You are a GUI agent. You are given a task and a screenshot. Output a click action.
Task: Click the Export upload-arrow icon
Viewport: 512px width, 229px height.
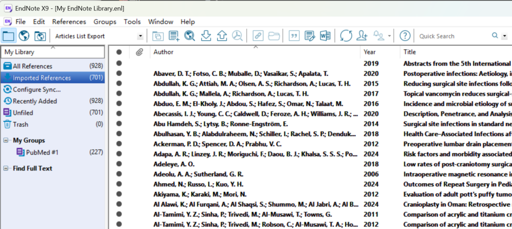(x=222, y=36)
